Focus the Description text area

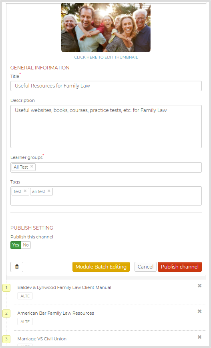(x=106, y=126)
